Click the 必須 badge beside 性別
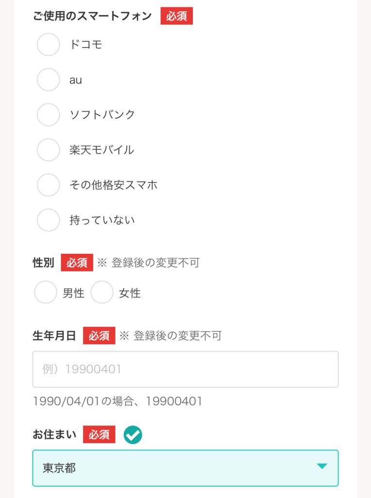The image size is (371, 498). click(x=77, y=263)
